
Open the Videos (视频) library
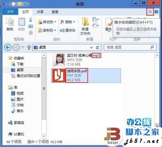point(17,93)
